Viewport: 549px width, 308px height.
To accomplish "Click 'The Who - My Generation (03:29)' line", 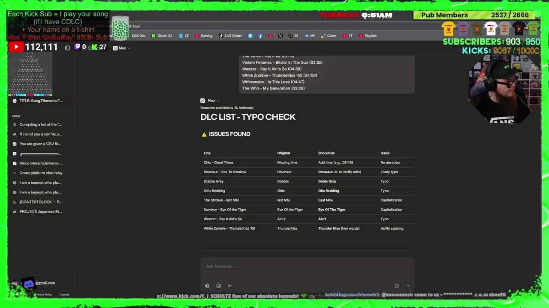I will [x=273, y=88].
